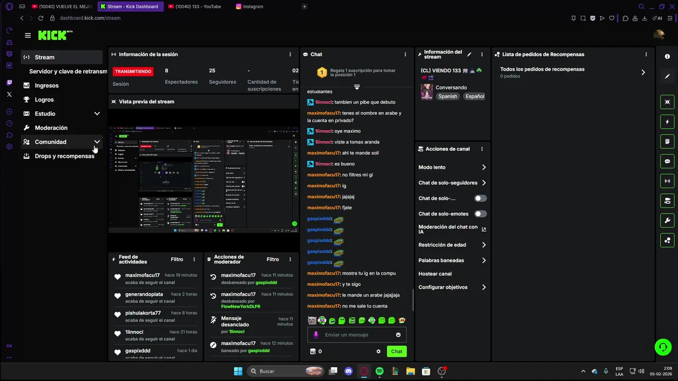Open the hamburger menu beside the Kick logo
The width and height of the screenshot is (678, 381).
pyautogui.click(x=28, y=35)
